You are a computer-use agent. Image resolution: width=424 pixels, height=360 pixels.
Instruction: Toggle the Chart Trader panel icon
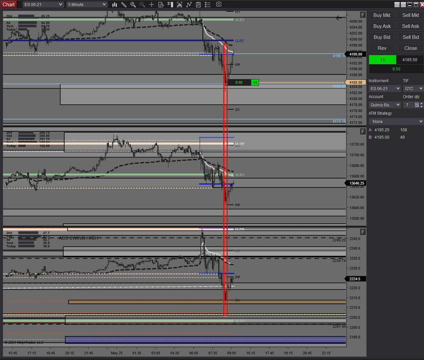pos(170,5)
